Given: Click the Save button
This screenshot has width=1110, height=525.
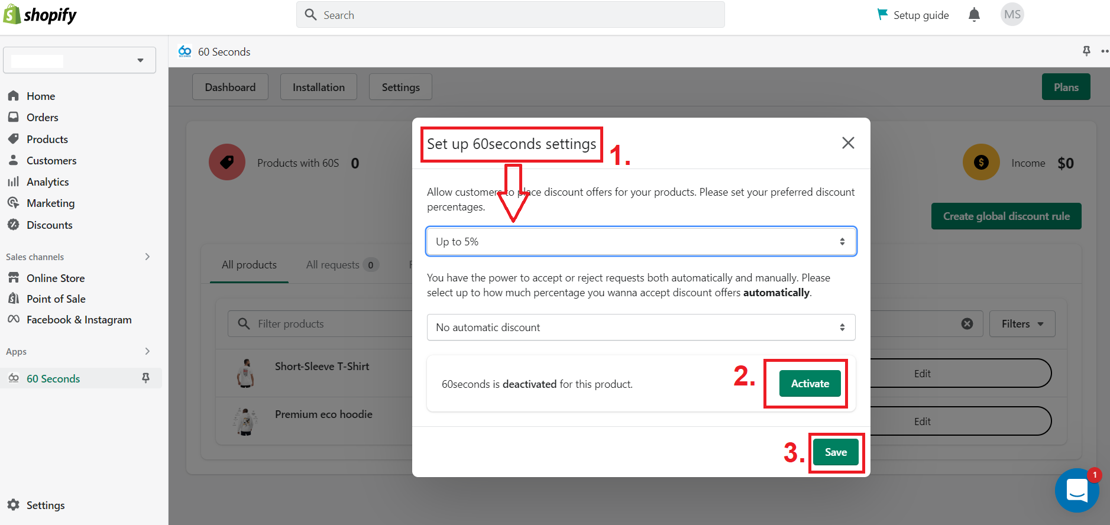Looking at the screenshot, I should pyautogui.click(x=836, y=452).
